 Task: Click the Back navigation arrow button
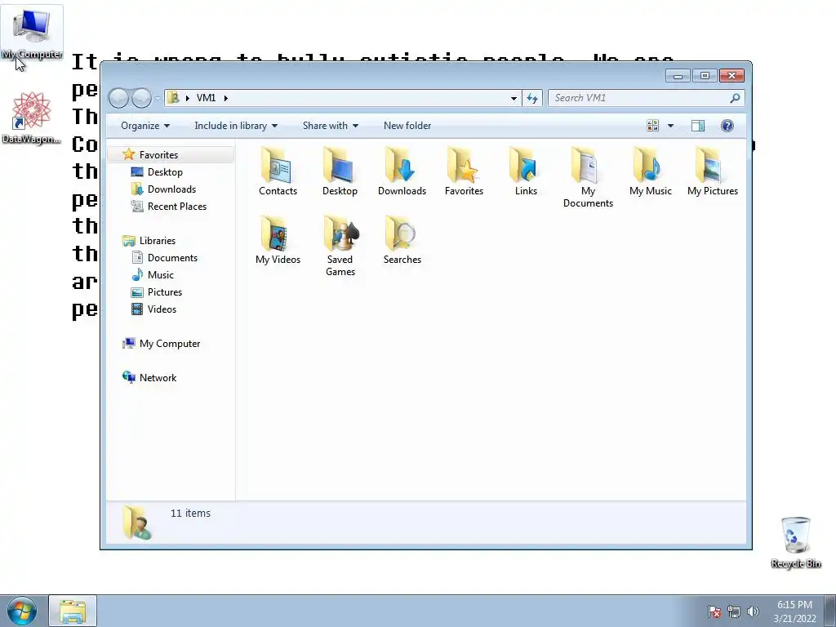coord(118,98)
